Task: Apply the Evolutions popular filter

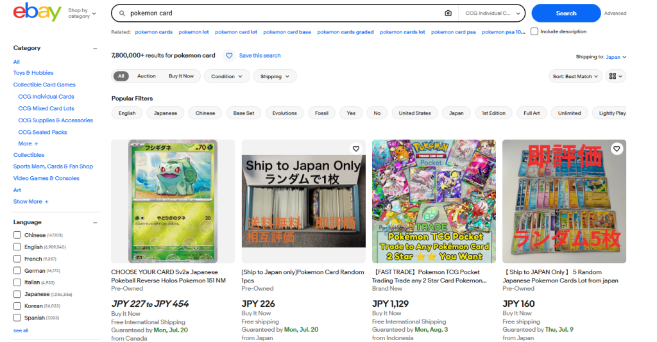Action: tap(284, 113)
